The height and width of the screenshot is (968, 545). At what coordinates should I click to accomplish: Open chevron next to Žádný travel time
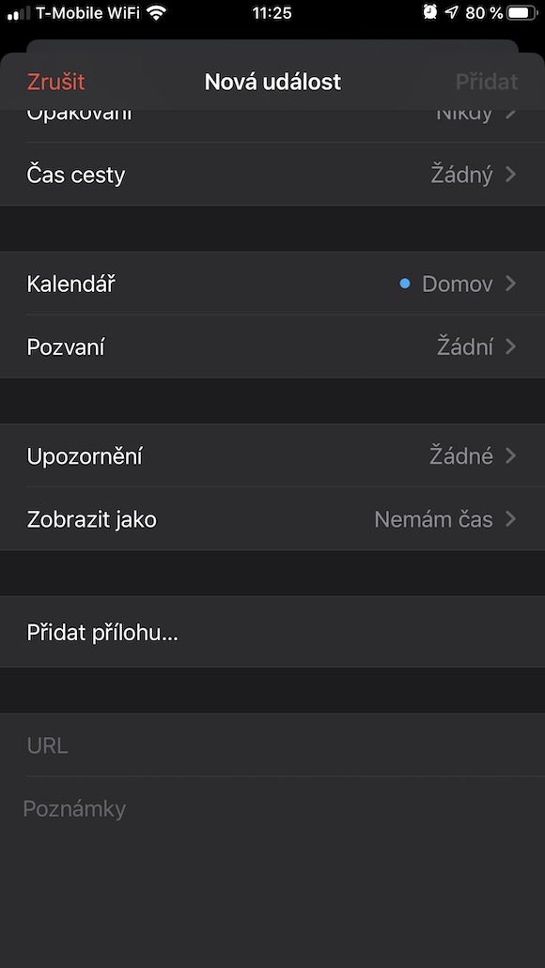pos(510,175)
